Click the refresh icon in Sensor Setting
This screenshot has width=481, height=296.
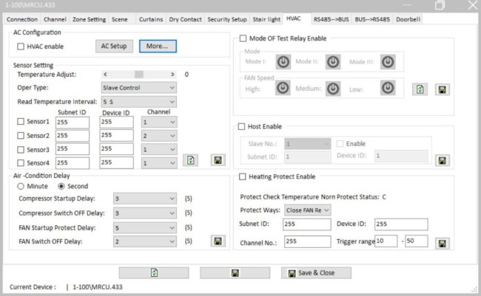point(192,160)
